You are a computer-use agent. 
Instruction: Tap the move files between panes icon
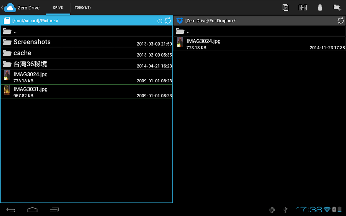(x=302, y=7)
